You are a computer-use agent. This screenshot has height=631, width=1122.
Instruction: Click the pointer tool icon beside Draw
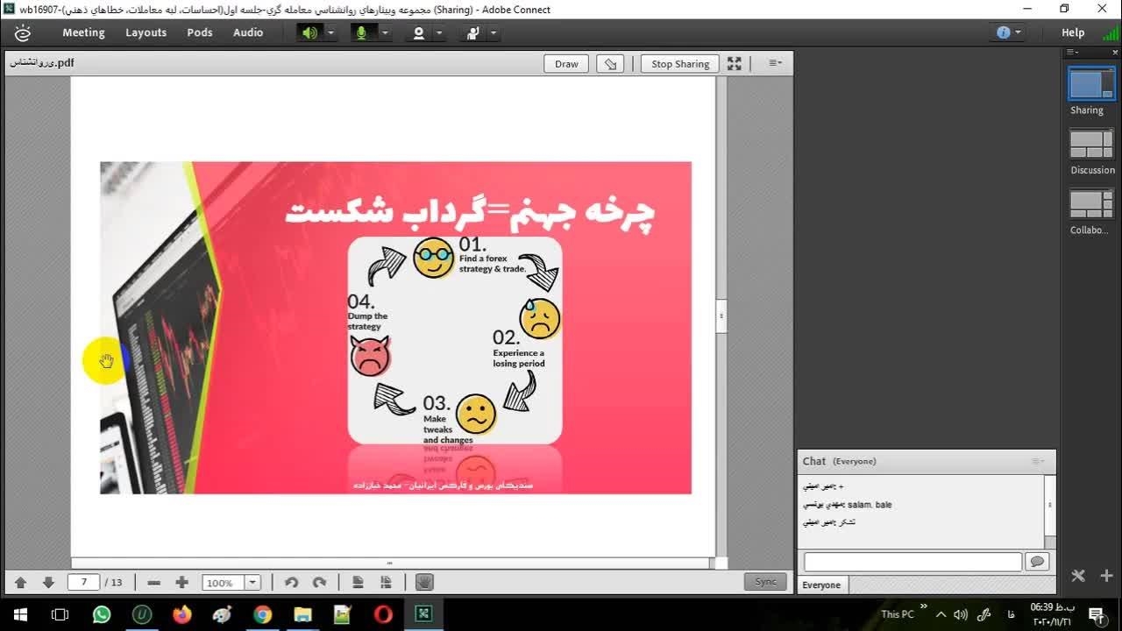click(x=611, y=64)
